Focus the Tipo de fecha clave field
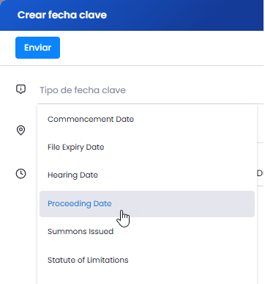Screen dimensions: 265x284 pyautogui.click(x=150, y=90)
